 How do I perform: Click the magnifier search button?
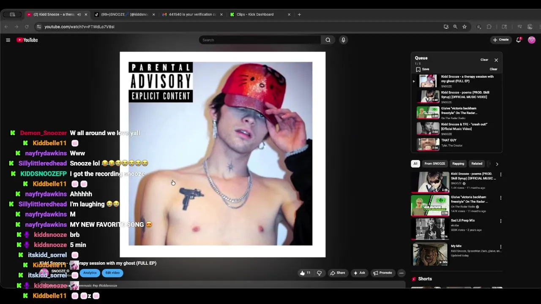tap(328, 40)
